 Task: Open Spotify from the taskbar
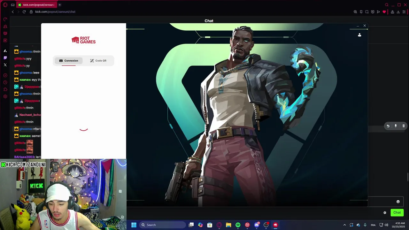pyautogui.click(x=238, y=225)
